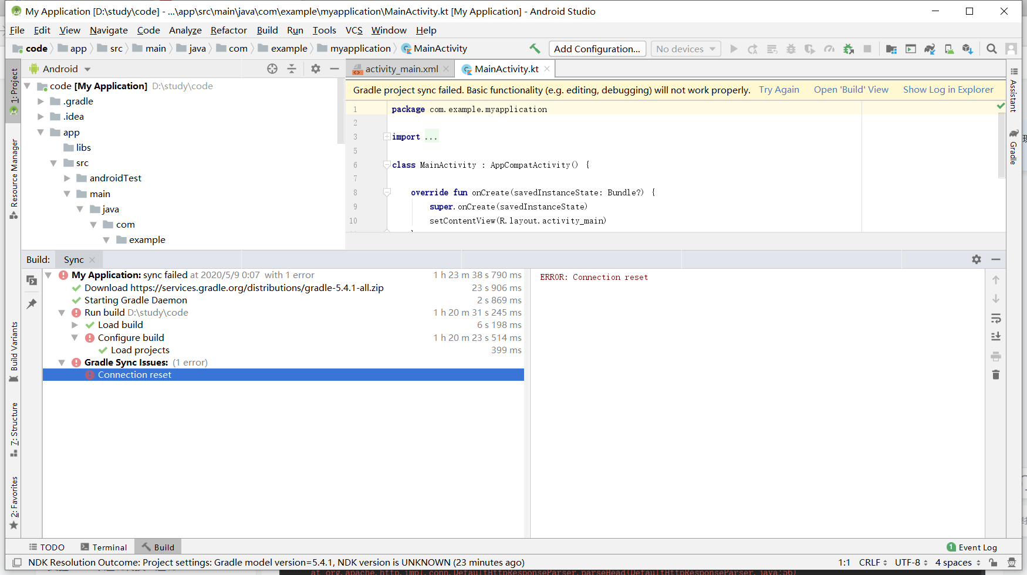The image size is (1027, 575).
Task: Open Build Variants side panel
Action: point(14,352)
